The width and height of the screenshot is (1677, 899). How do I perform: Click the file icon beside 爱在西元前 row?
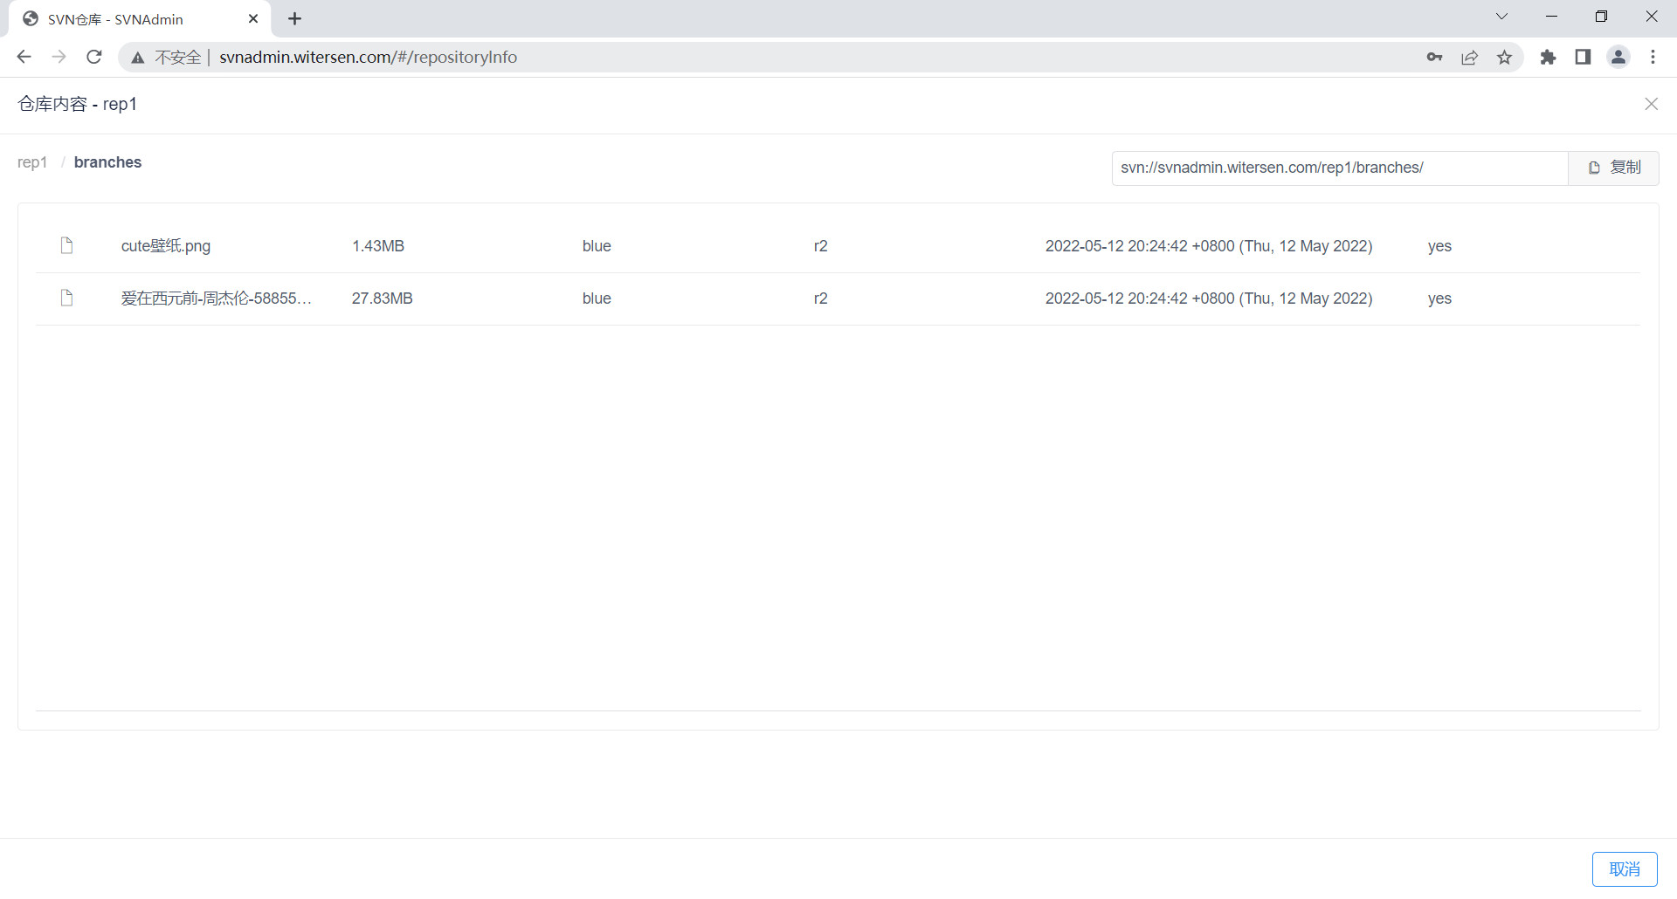click(x=66, y=298)
